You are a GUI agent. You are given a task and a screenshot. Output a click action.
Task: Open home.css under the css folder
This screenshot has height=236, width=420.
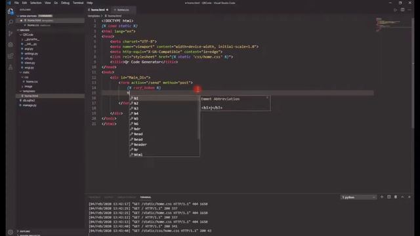(x=31, y=81)
